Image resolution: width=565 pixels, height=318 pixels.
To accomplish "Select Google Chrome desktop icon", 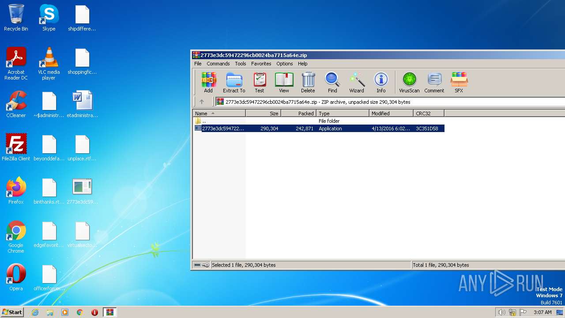I will (16, 237).
